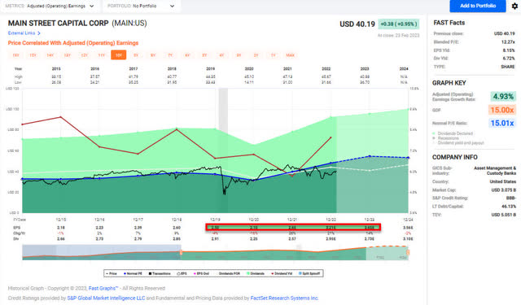This screenshot has width=521, height=305.
Task: Click the blue 15.01x Normal P/E swatch
Action: tap(502, 123)
